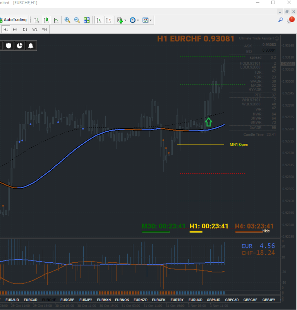This screenshot has width=297, height=310.
Task: Close the inner chart window
Action: 294,12
